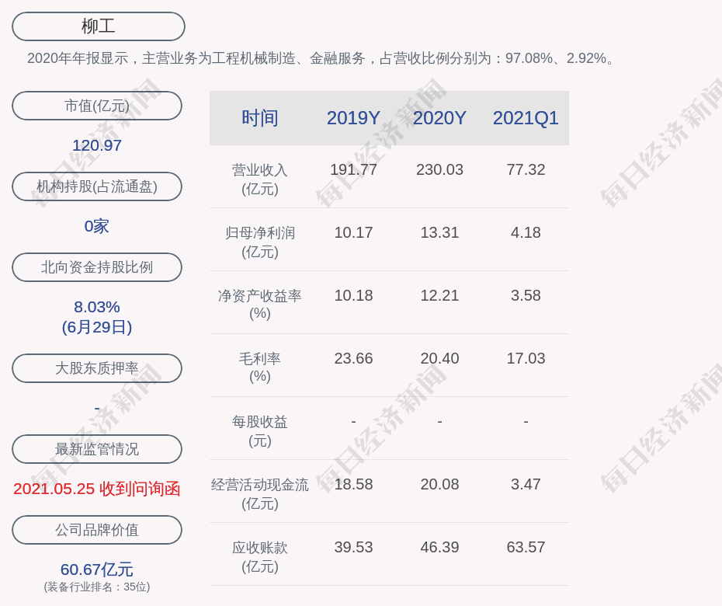Click net profit 4.18
This screenshot has width=722, height=606.
[x=526, y=232]
